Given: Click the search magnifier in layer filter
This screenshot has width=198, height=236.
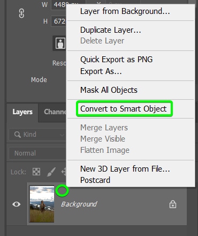Looking at the screenshot, I should tap(18, 135).
